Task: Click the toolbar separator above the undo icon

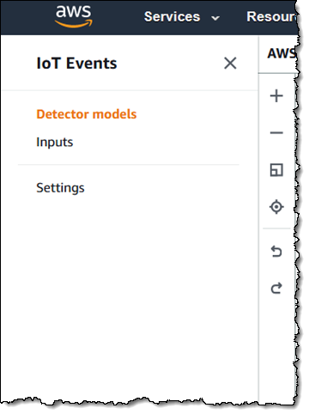Action: [x=276, y=228]
